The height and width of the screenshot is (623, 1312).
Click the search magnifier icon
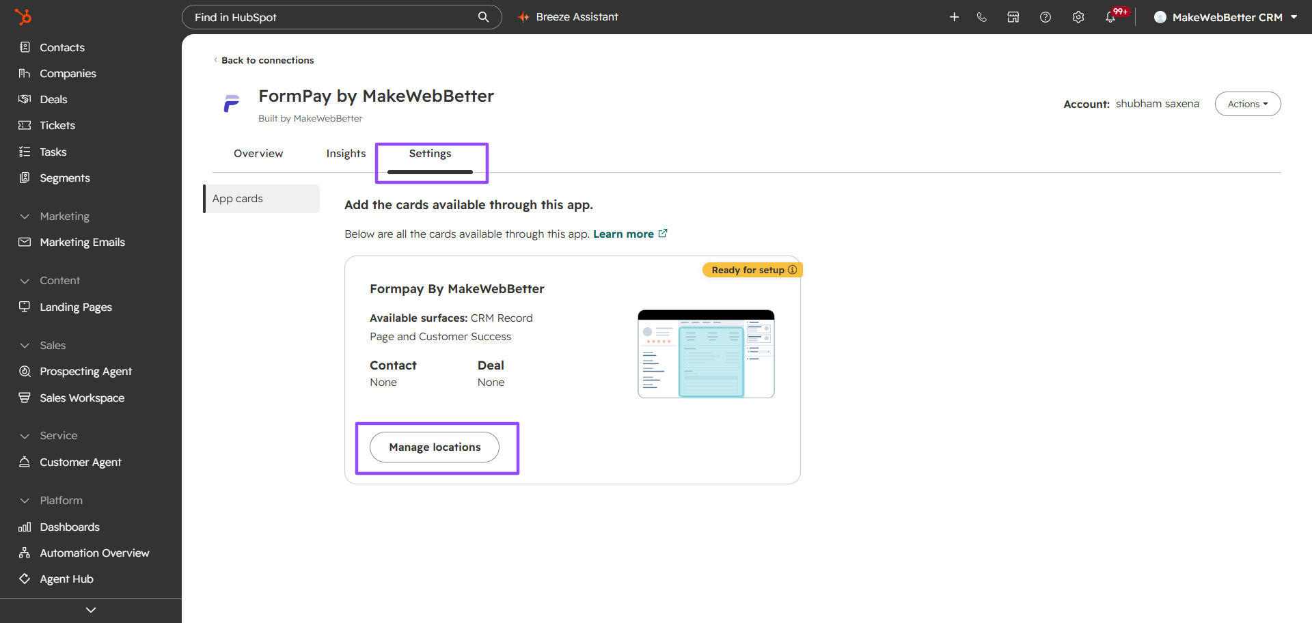(483, 17)
